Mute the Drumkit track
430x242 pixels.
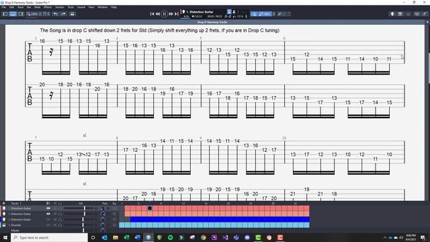(55, 225)
